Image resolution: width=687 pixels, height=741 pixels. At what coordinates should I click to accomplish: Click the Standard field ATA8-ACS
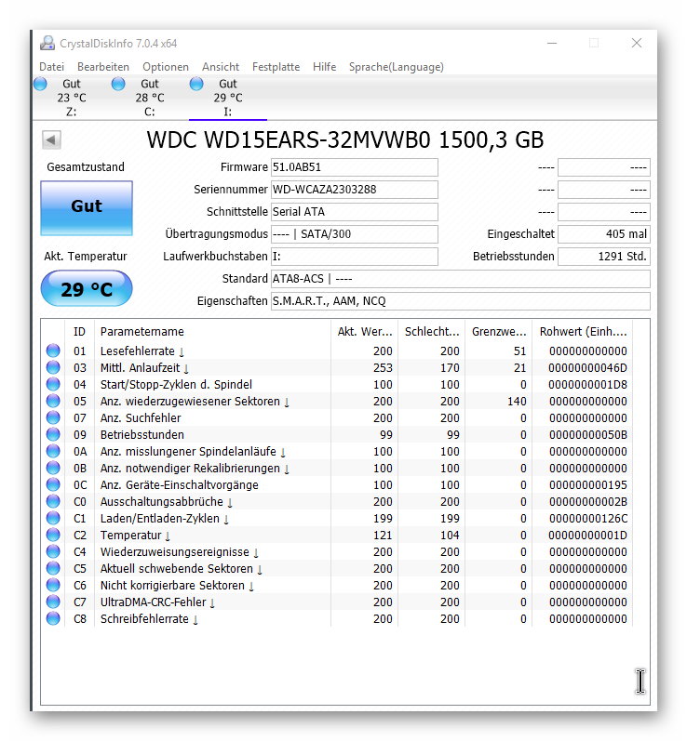coord(461,279)
